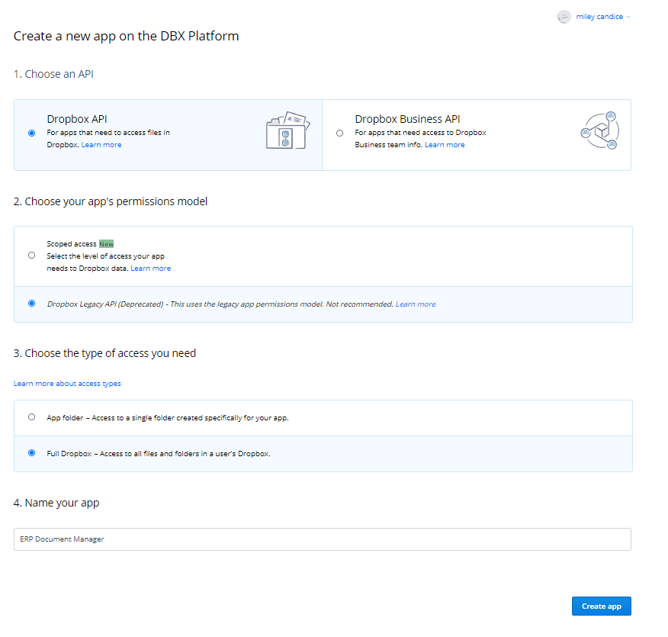
Task: Select the Dropbox Business API radio button
Action: (x=339, y=133)
